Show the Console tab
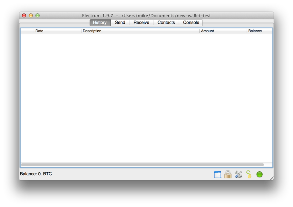 click(191, 23)
